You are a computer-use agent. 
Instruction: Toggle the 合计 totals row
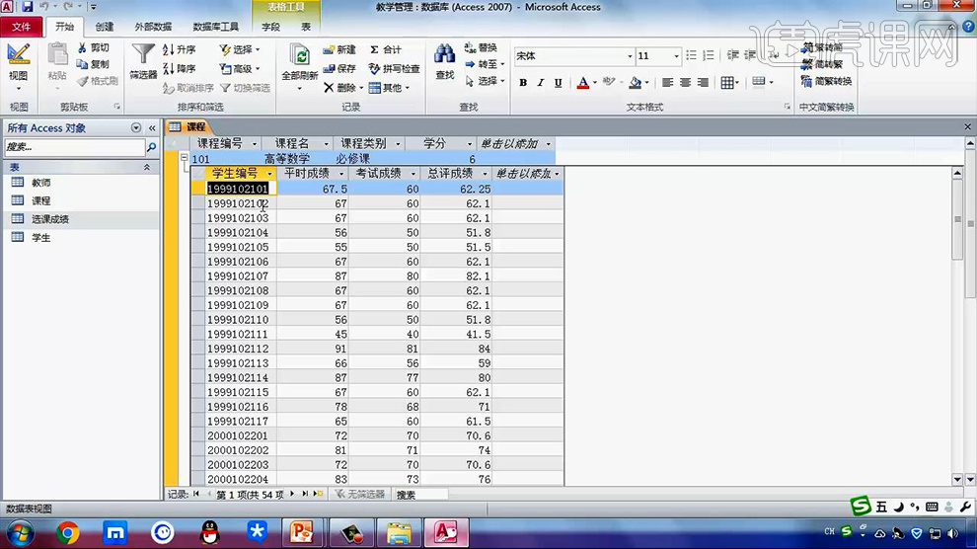pyautogui.click(x=385, y=49)
